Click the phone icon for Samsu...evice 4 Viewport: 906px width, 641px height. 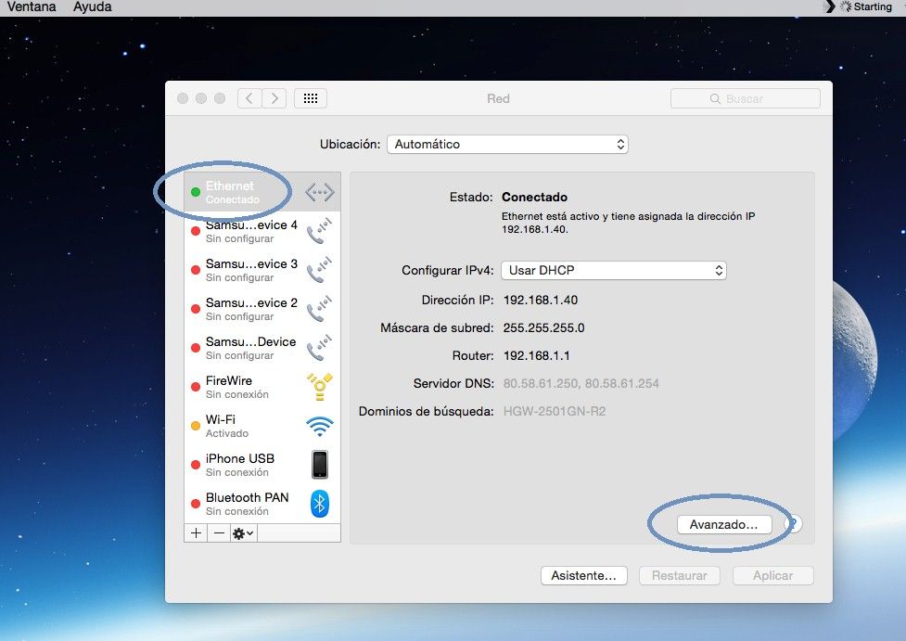pos(320,231)
